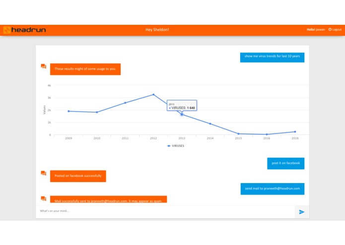Click the 2015 data point on chart

click(x=238, y=133)
